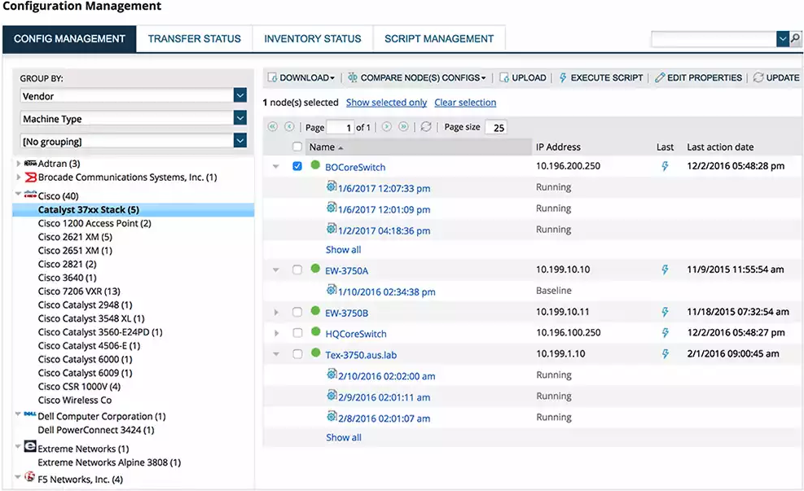804x491 pixels.
Task: Click lightning icon in EW-3750B row
Action: tap(665, 312)
